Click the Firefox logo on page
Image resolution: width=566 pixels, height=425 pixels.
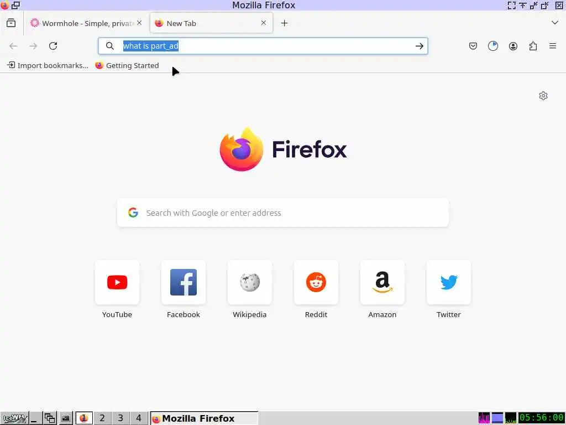coord(283,149)
